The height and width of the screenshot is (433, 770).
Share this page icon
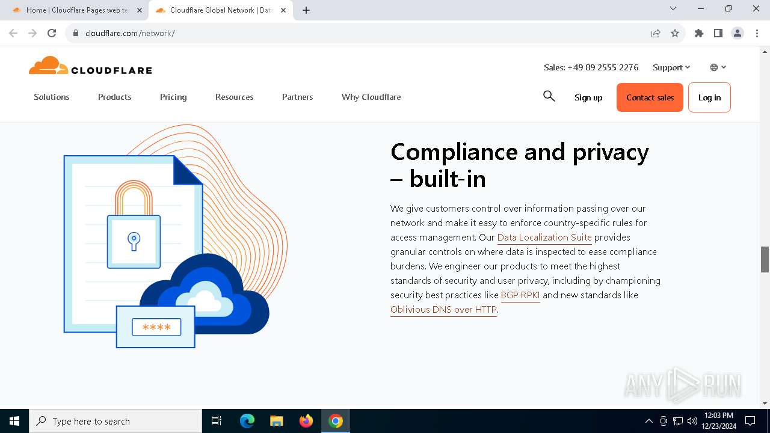[656, 33]
